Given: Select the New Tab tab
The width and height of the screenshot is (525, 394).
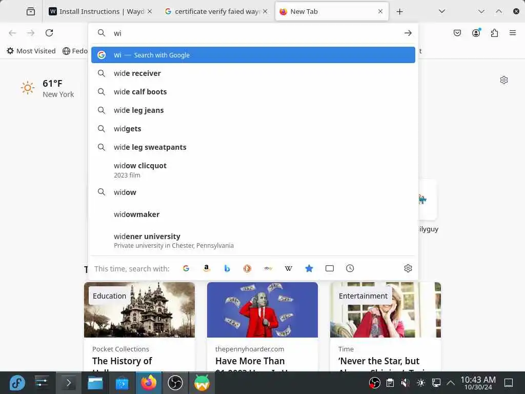Looking at the screenshot, I should tap(332, 11).
